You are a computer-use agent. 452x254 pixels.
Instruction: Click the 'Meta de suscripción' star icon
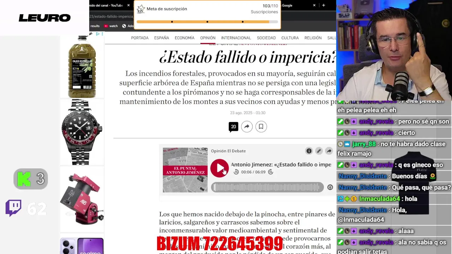pos(141,9)
